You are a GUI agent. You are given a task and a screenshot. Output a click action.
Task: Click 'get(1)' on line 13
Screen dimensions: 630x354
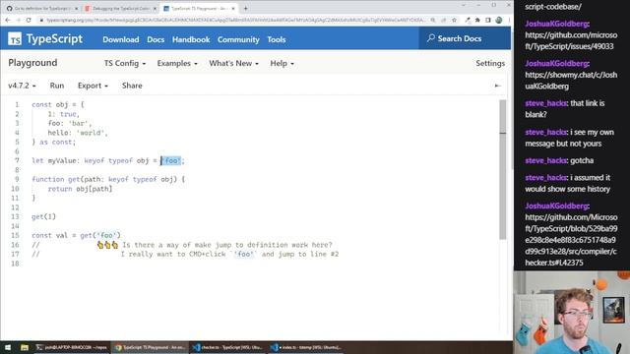pos(43,216)
